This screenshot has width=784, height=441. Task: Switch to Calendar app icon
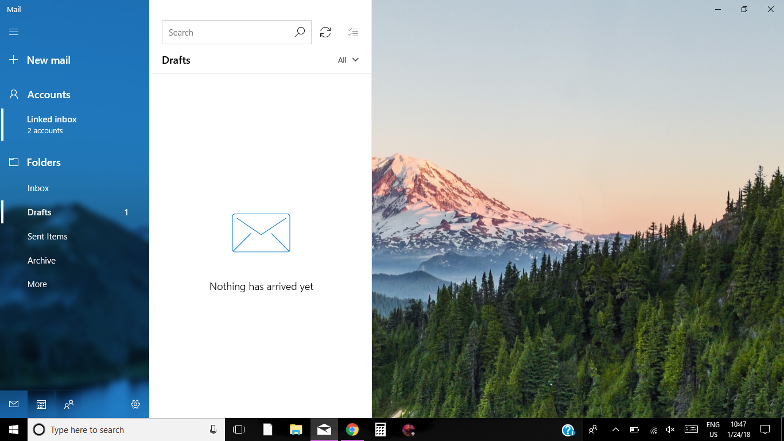click(x=41, y=404)
